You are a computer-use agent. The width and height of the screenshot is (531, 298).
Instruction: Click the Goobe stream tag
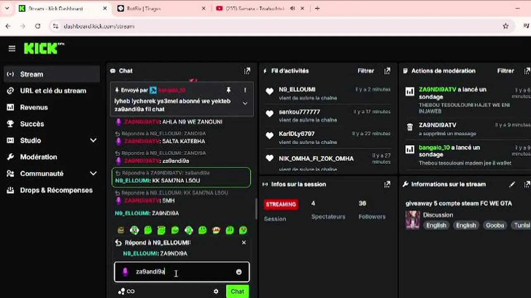(x=495, y=225)
